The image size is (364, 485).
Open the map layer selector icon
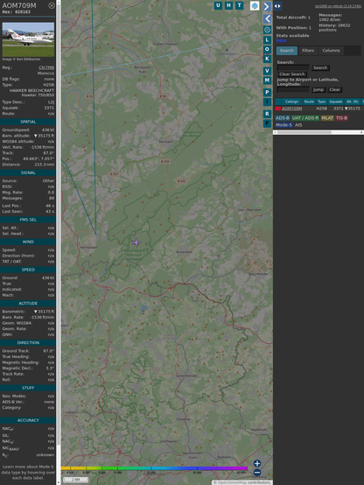[255, 5]
